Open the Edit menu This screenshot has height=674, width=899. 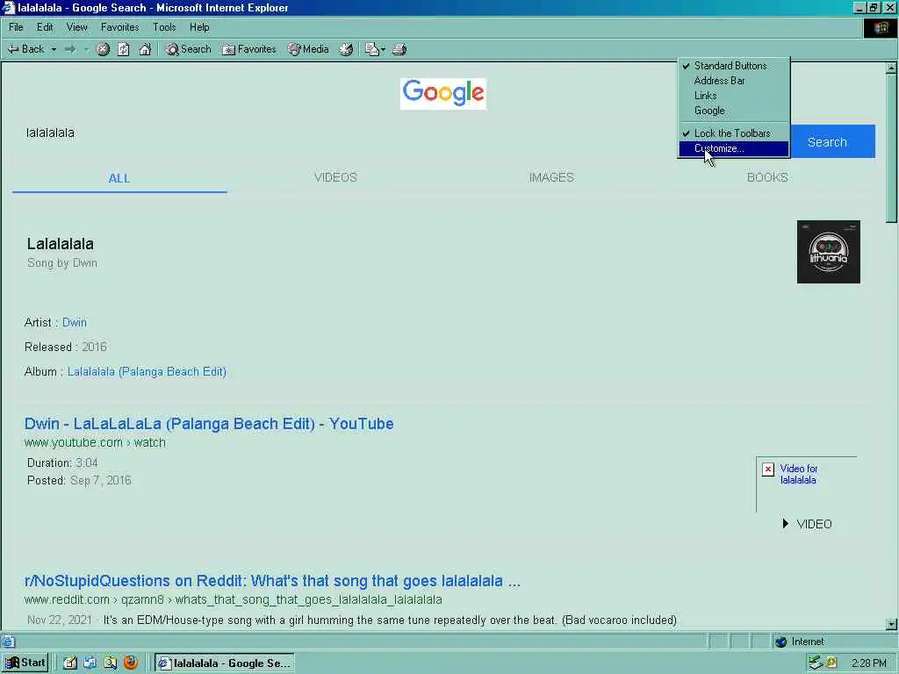click(x=45, y=27)
